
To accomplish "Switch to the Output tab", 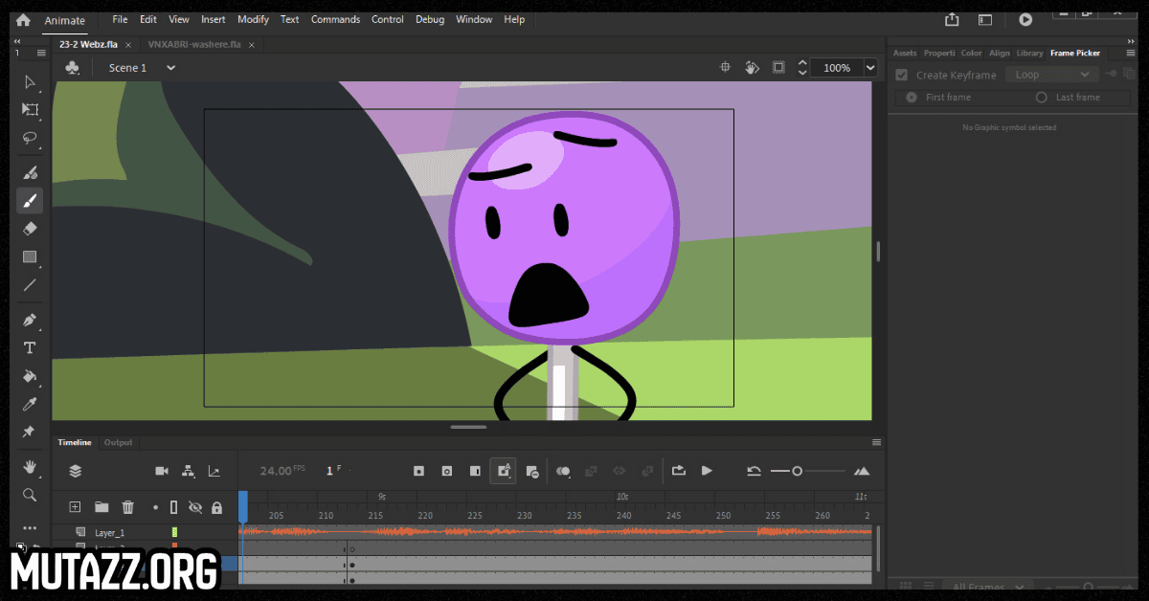I will (118, 442).
